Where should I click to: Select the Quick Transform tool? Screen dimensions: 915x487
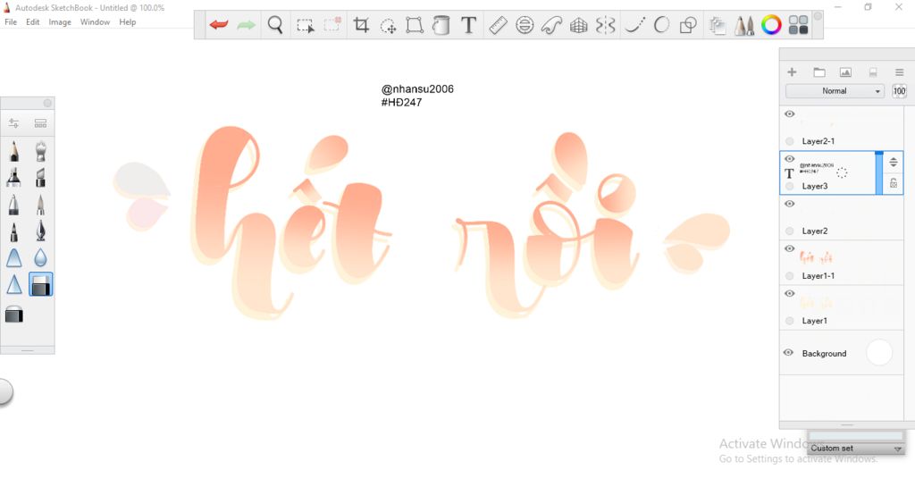[388, 26]
